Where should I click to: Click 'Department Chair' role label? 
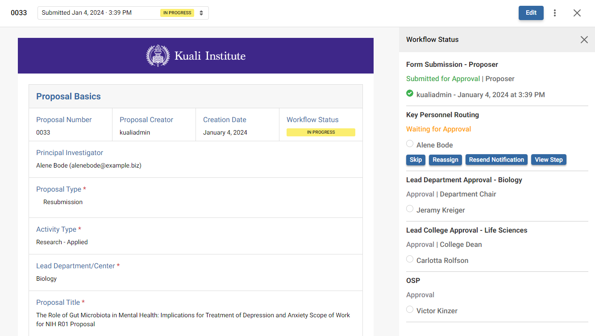(468, 194)
